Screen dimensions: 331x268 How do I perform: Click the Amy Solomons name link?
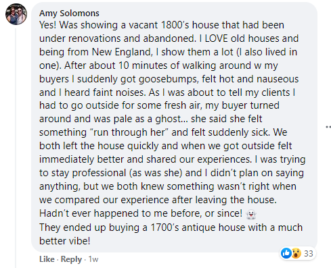tap(69, 14)
